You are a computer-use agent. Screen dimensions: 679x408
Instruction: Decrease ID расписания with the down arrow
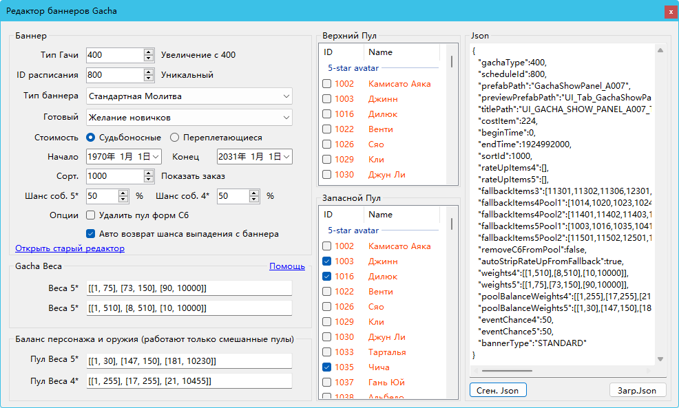(x=149, y=78)
